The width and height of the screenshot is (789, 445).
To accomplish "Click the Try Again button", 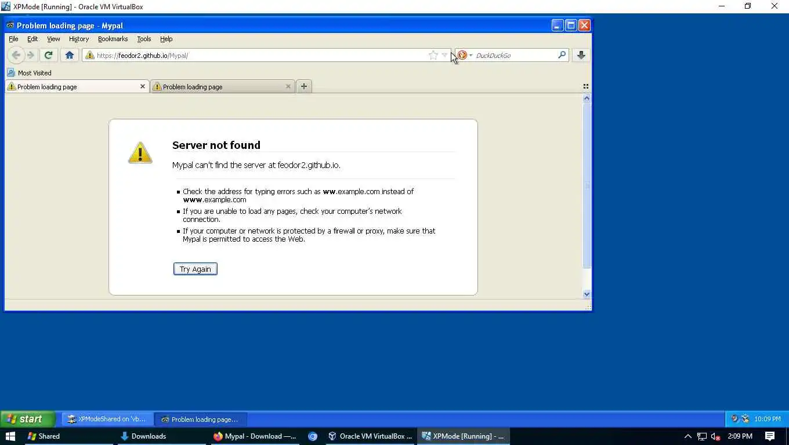I will [x=196, y=269].
